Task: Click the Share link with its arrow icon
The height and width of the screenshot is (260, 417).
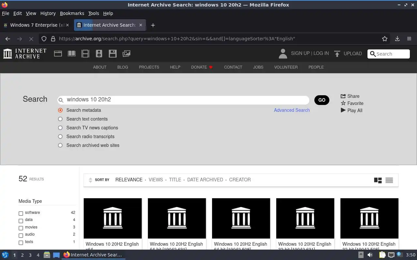Action: click(350, 96)
